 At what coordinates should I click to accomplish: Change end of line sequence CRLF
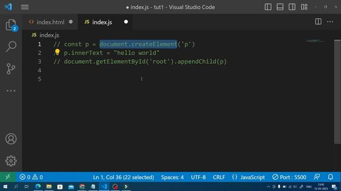tap(219, 177)
